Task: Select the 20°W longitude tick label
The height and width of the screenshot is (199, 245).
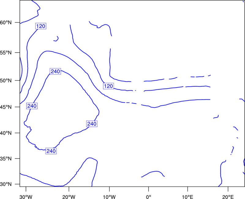Action: [69, 197]
